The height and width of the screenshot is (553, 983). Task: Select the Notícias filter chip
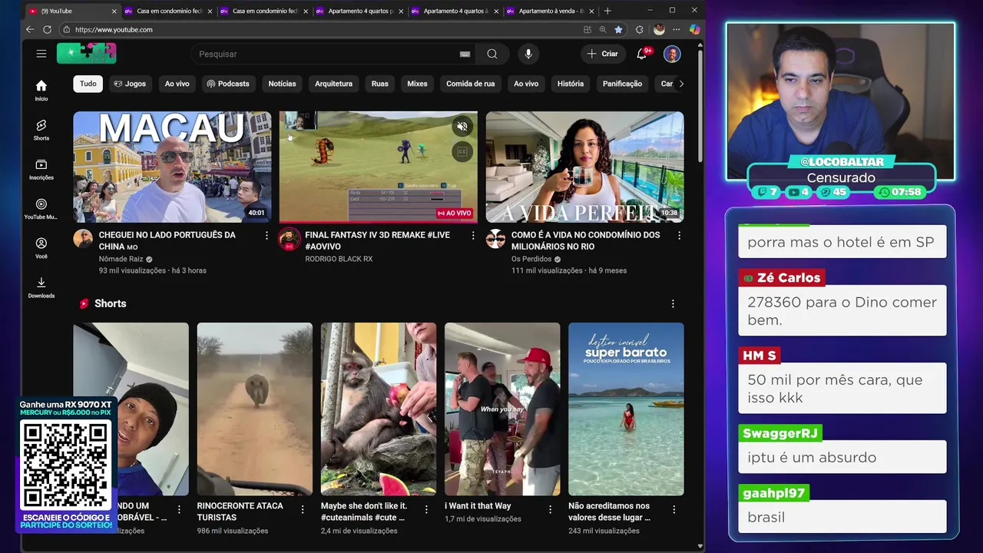282,84
